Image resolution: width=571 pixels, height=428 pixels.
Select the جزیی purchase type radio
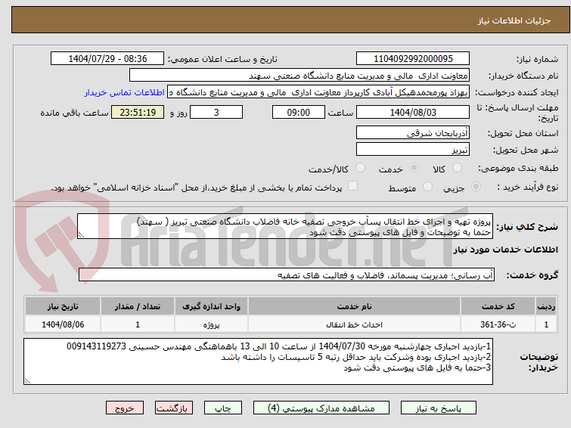coord(476,187)
